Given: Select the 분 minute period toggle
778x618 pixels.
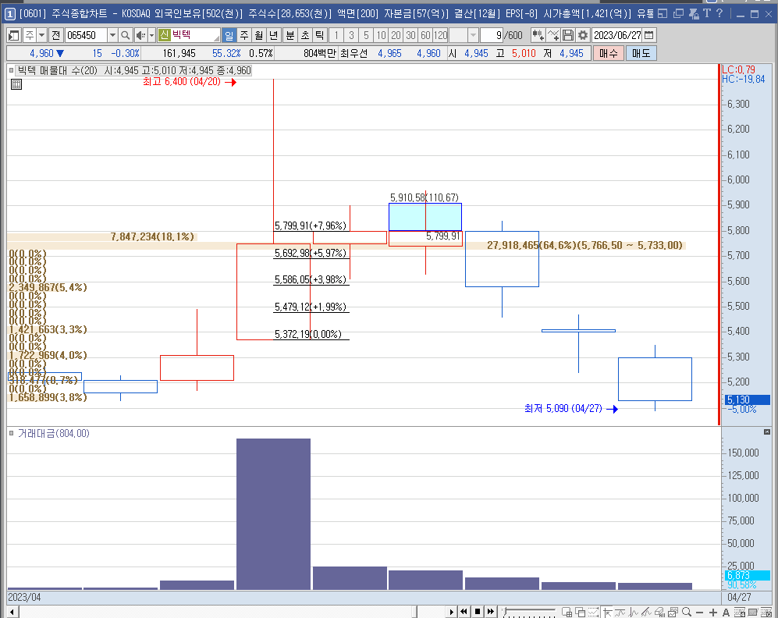Looking at the screenshot, I should 290,35.
